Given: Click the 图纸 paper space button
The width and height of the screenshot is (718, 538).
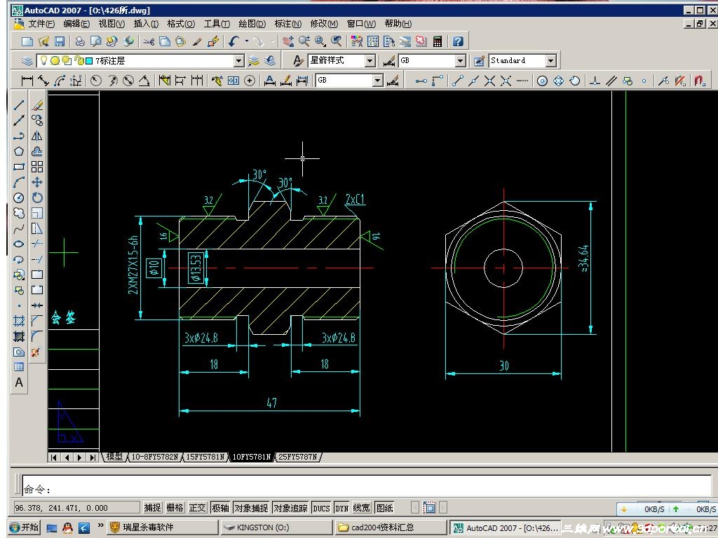Looking at the screenshot, I should (384, 508).
